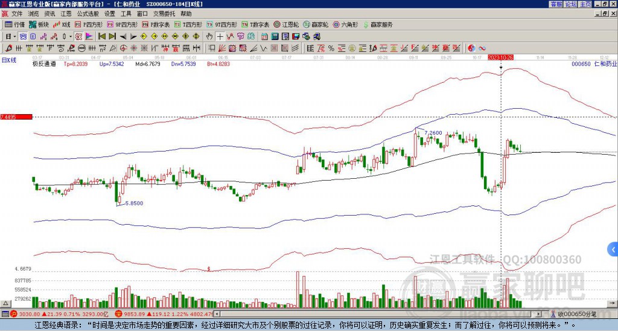Open the T四方形 time square
This screenshot has height=331, width=618.
pos(188,24)
